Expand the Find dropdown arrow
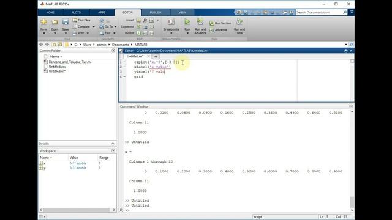The width and height of the screenshot is (392, 220). click(115, 33)
